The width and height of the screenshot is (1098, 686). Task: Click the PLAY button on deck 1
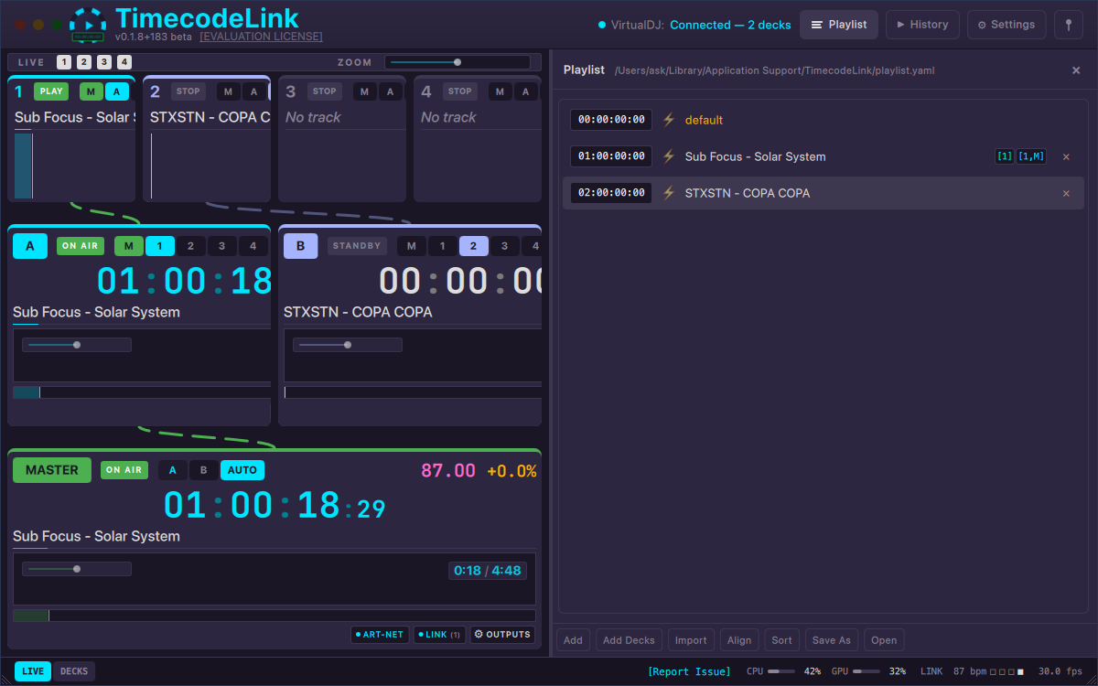click(51, 91)
